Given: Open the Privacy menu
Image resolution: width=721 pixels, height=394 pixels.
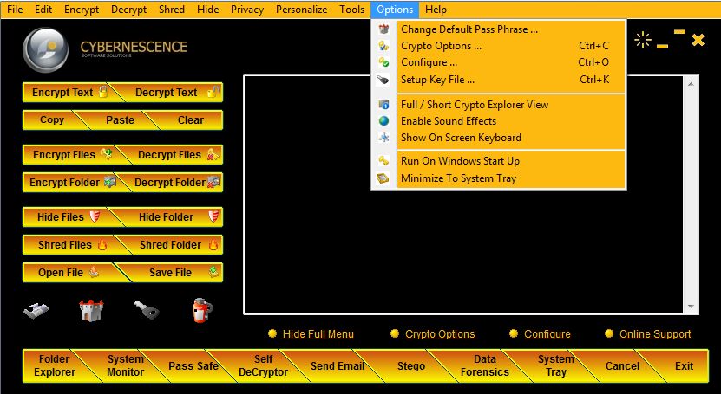Looking at the screenshot, I should 247,10.
